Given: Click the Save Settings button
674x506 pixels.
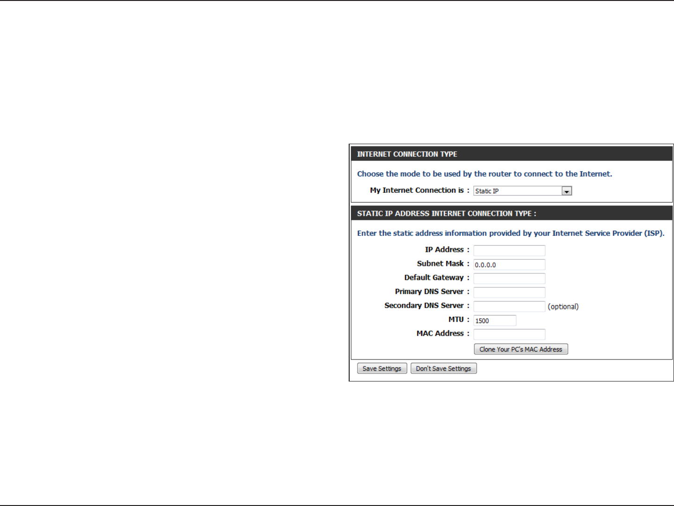Looking at the screenshot, I should pos(382,368).
